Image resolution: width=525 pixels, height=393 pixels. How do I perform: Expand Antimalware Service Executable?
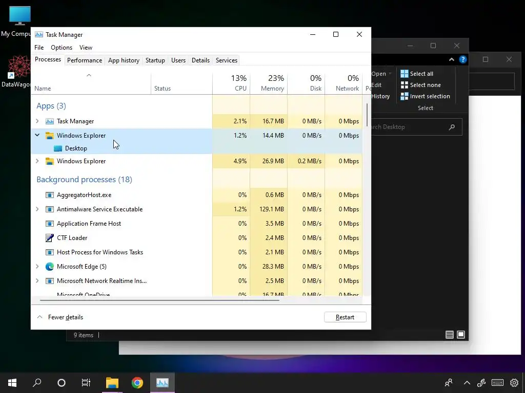click(37, 209)
